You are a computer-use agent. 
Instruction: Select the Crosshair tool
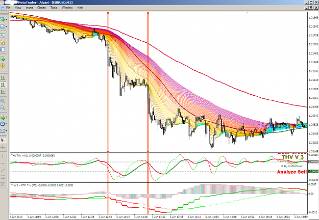coord(3,147)
